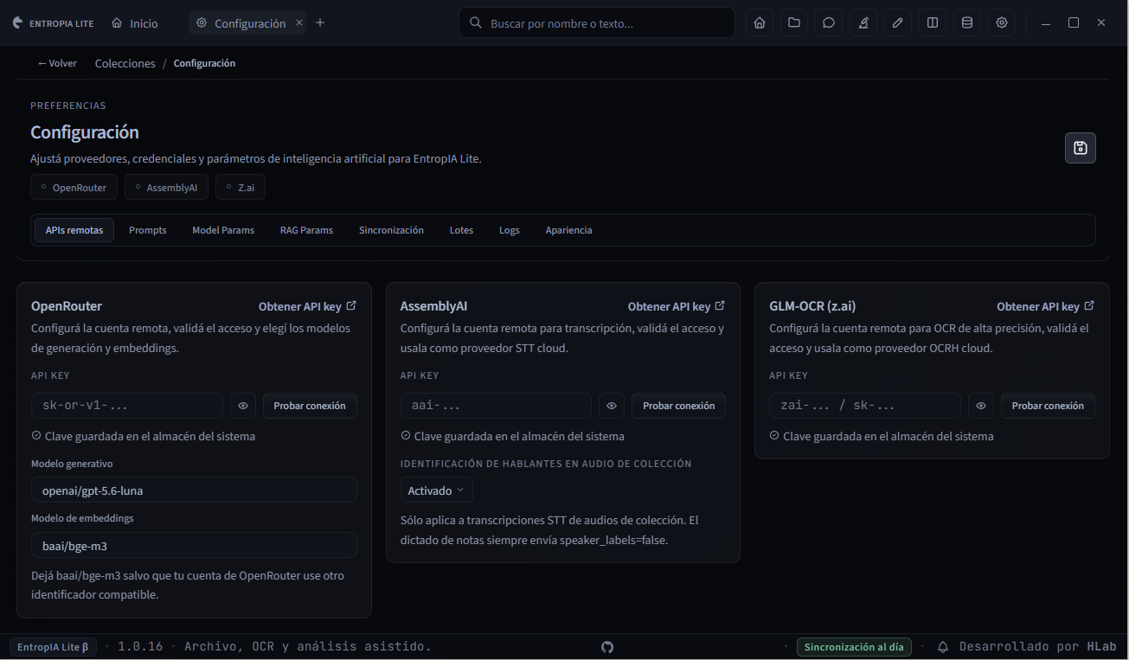This screenshot has height=660, width=1129.
Task: Open the pencil edit icon in toolbar
Action: pyautogui.click(x=898, y=23)
